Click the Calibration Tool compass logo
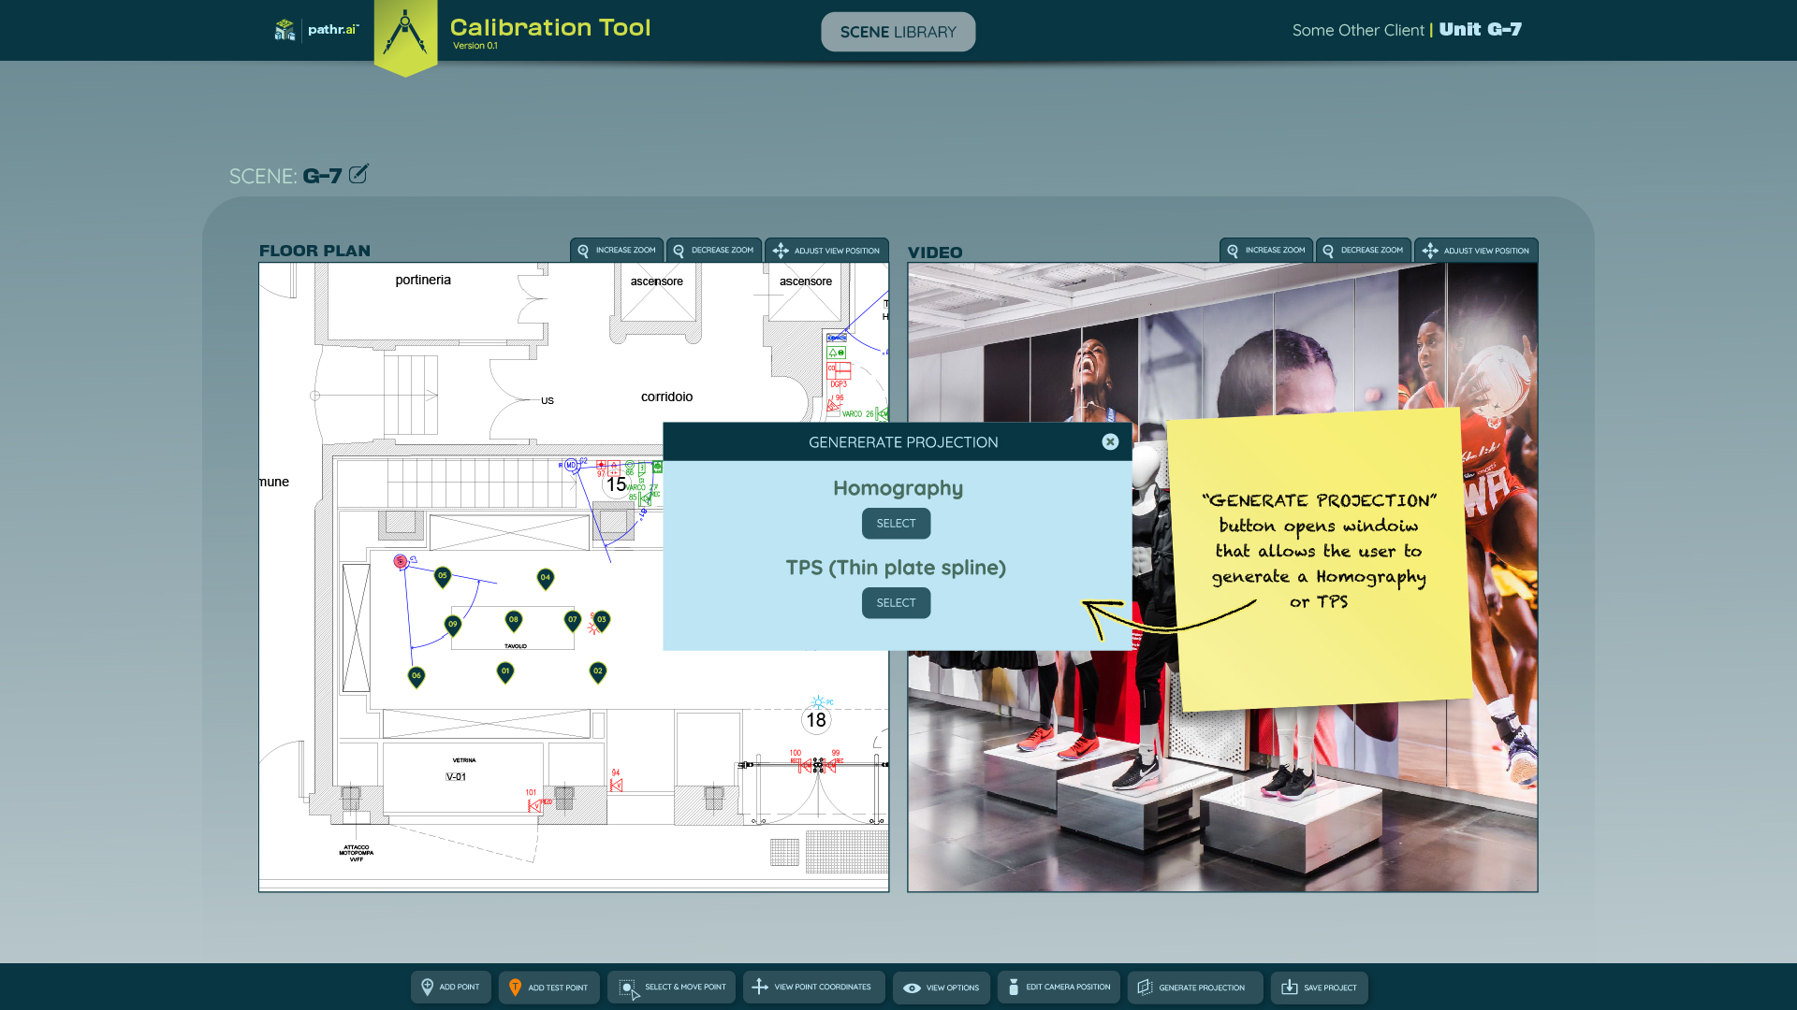Viewport: 1797px width, 1010px height. (405, 36)
